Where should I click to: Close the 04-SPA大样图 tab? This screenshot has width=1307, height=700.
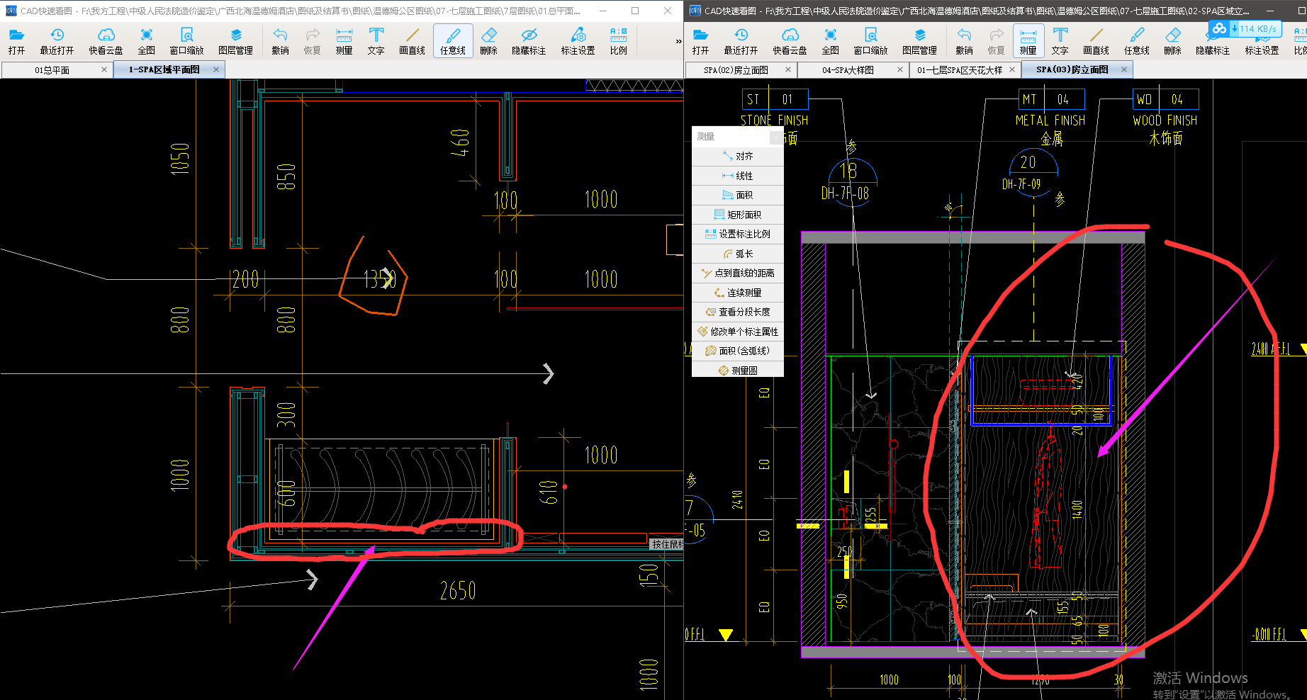(x=899, y=69)
